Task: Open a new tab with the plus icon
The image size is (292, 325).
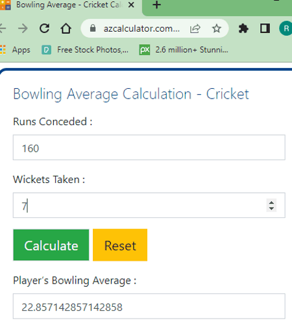Action: click(156, 5)
